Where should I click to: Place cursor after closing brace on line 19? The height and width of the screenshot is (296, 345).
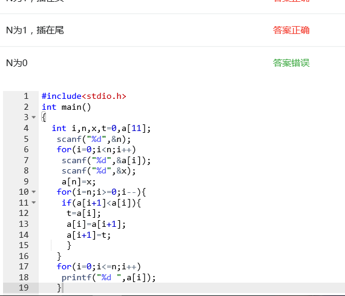pyautogui.click(x=62, y=288)
